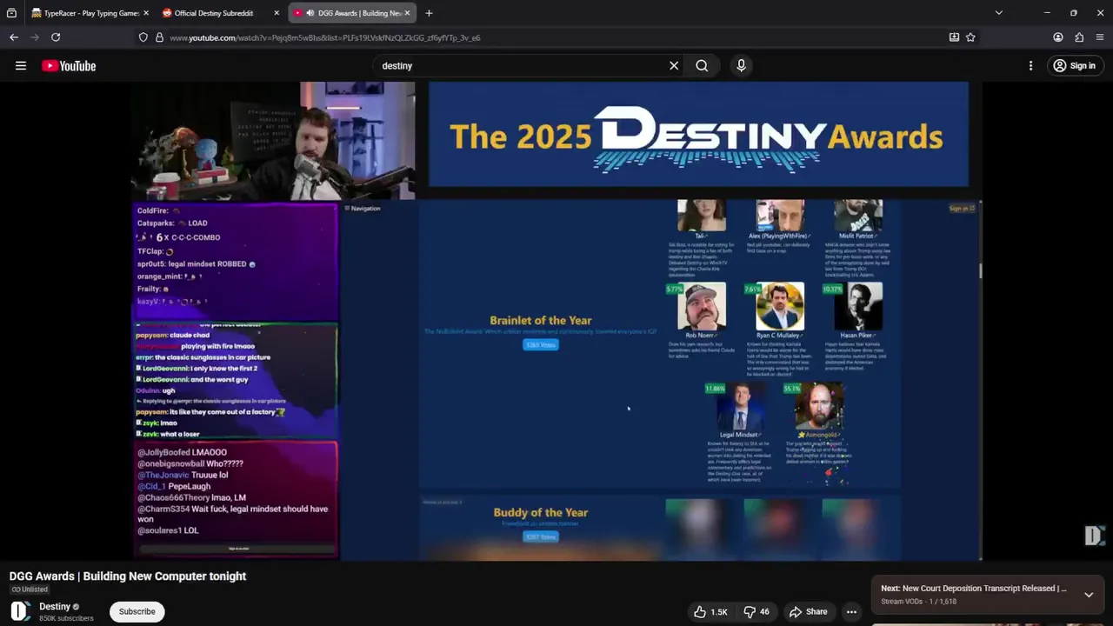
Task: Expand the Next playlist panel chevron
Action: [x=1089, y=595]
